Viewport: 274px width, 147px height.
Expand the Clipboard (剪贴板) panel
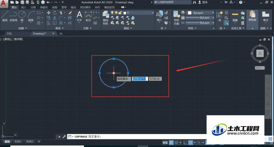pyautogui.click(x=252, y=28)
